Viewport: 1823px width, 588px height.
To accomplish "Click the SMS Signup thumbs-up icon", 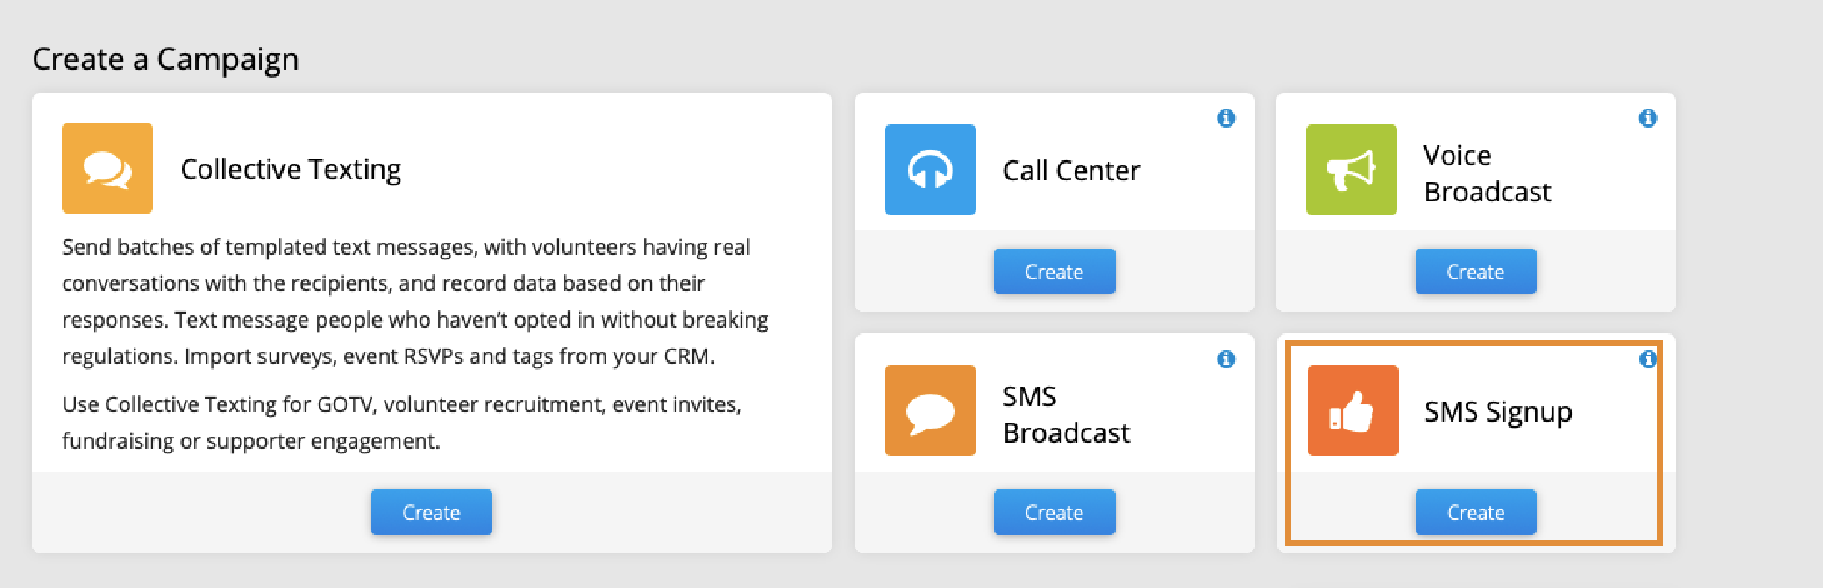I will tap(1352, 410).
